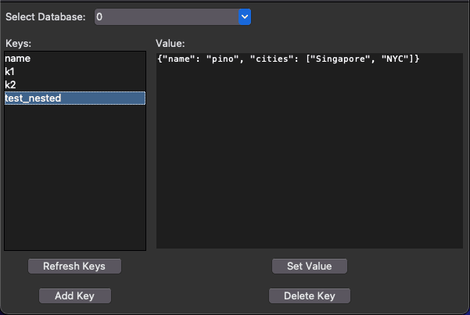Click the database field showing 0
The height and width of the screenshot is (315, 470).
tap(164, 16)
